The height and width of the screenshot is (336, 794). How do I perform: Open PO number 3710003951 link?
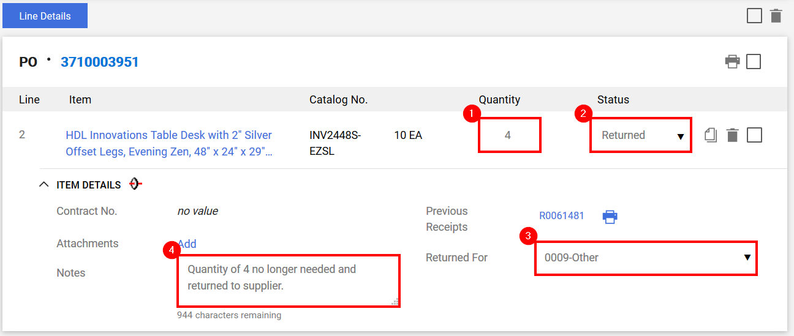(x=100, y=62)
